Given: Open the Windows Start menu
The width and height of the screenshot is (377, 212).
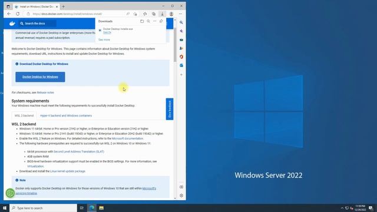Looking at the screenshot, I should (x=5, y=208).
